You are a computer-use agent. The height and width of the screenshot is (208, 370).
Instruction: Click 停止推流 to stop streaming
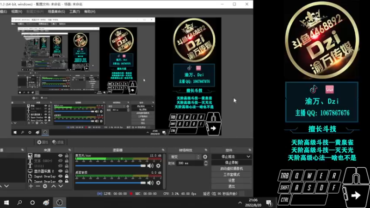(228, 157)
